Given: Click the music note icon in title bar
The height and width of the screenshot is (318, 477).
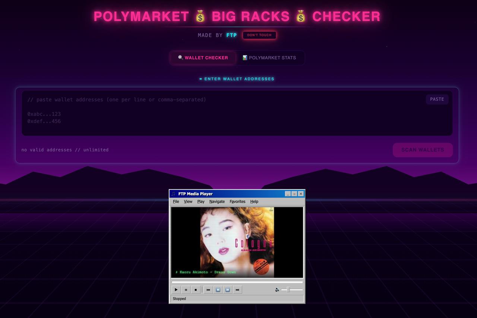Looking at the screenshot, I should pyautogui.click(x=173, y=194).
